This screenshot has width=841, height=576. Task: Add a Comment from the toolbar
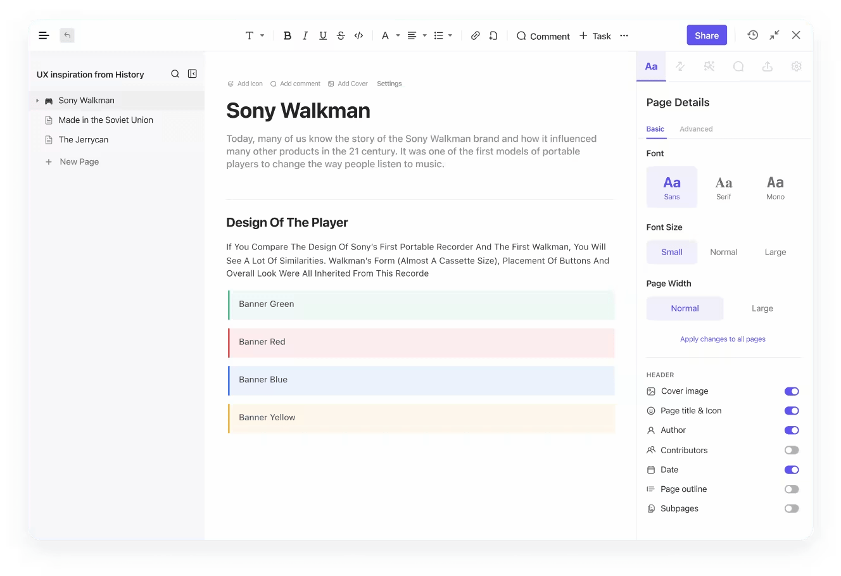pyautogui.click(x=543, y=36)
